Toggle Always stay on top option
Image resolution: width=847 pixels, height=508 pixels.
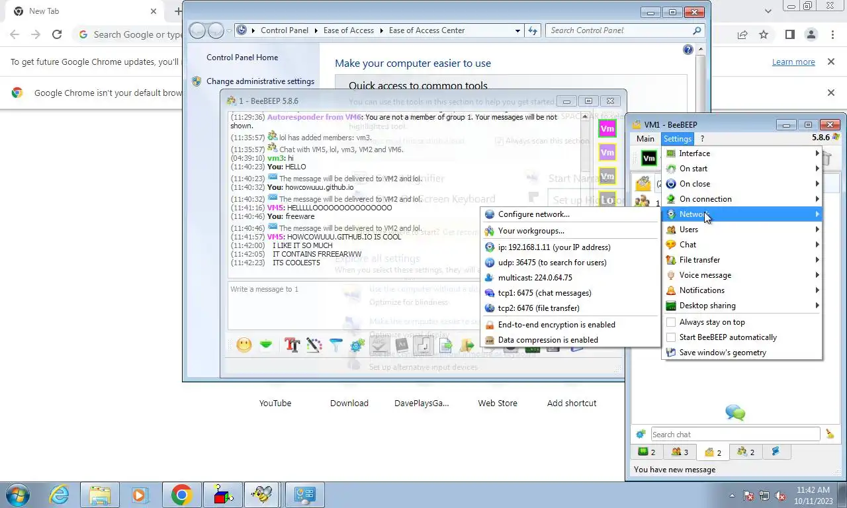tap(742, 322)
